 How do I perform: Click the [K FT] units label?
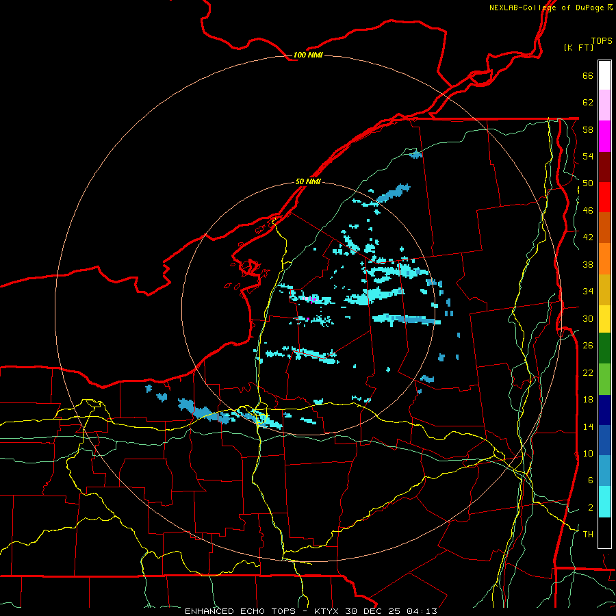pyautogui.click(x=578, y=47)
